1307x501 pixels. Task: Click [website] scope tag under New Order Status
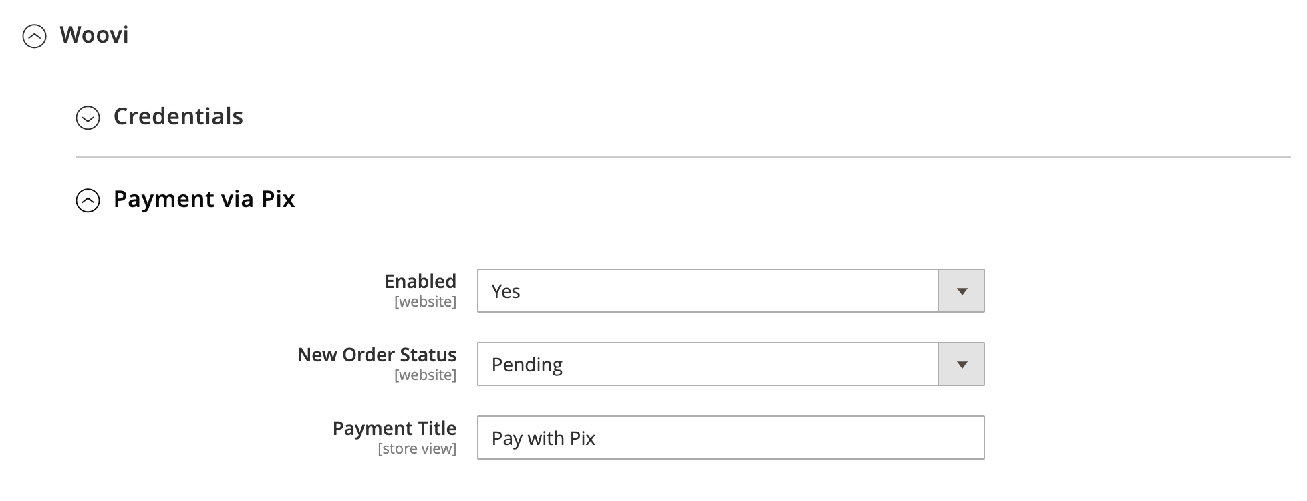pos(425,375)
